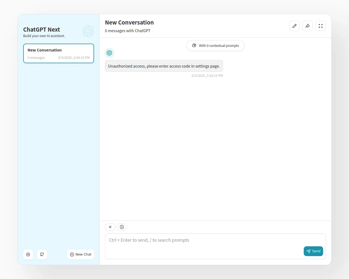Click the '0 messages with ChatGPT' subtitle
The width and height of the screenshot is (349, 279).
[x=128, y=31]
